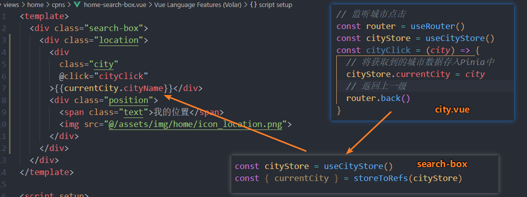Click the "search-box" class value in the template
Screen dimensions: 527x197
click(x=114, y=28)
